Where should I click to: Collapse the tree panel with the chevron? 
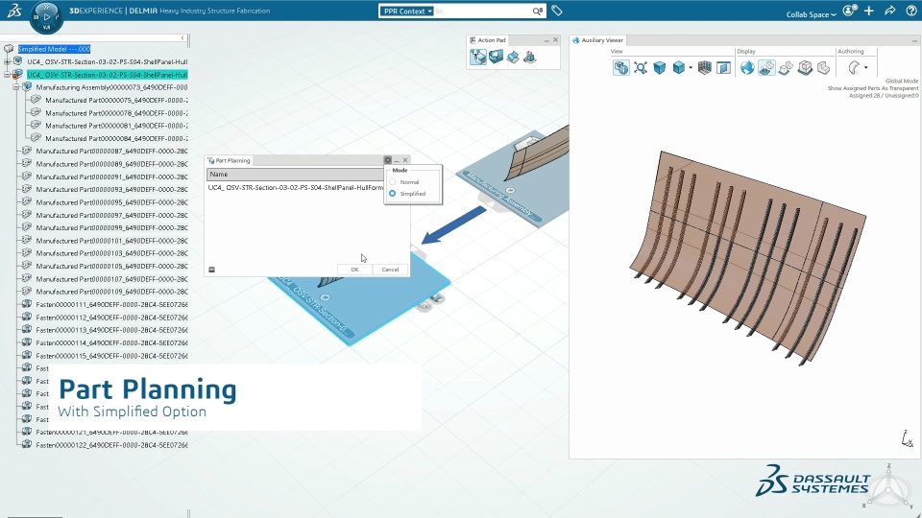(x=182, y=38)
